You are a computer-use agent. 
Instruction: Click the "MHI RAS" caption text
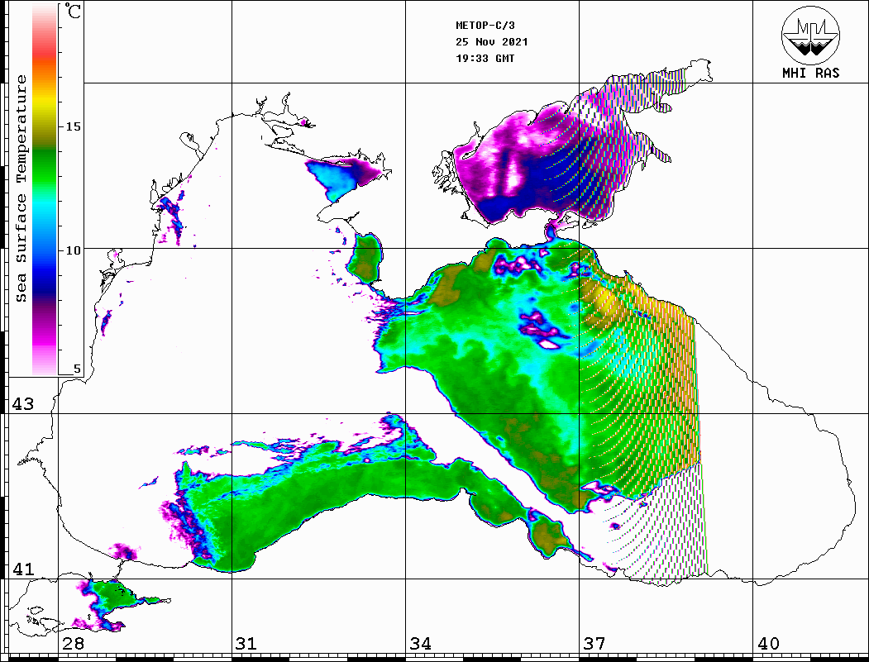[x=811, y=73]
